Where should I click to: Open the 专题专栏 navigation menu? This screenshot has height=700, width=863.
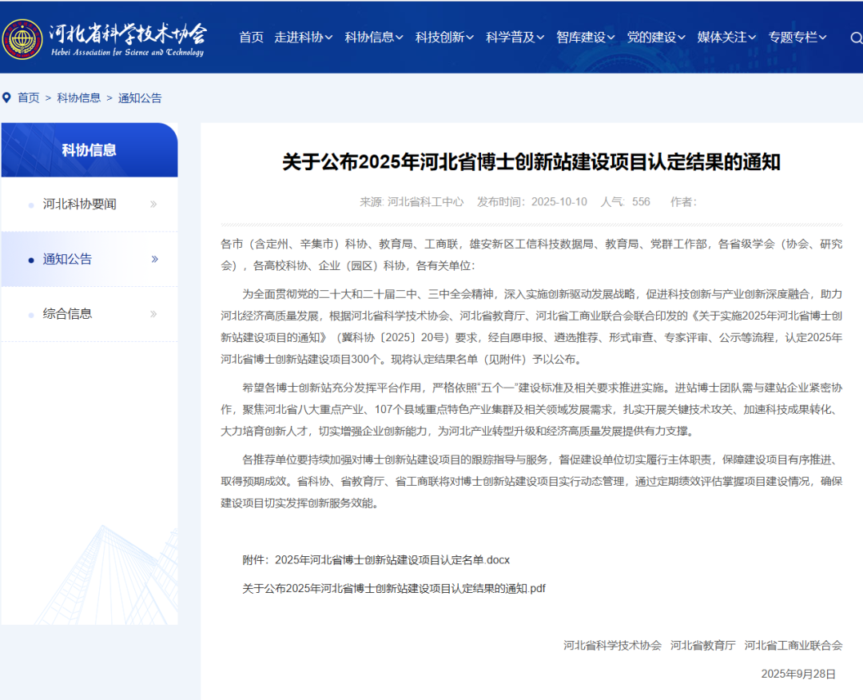click(x=797, y=38)
